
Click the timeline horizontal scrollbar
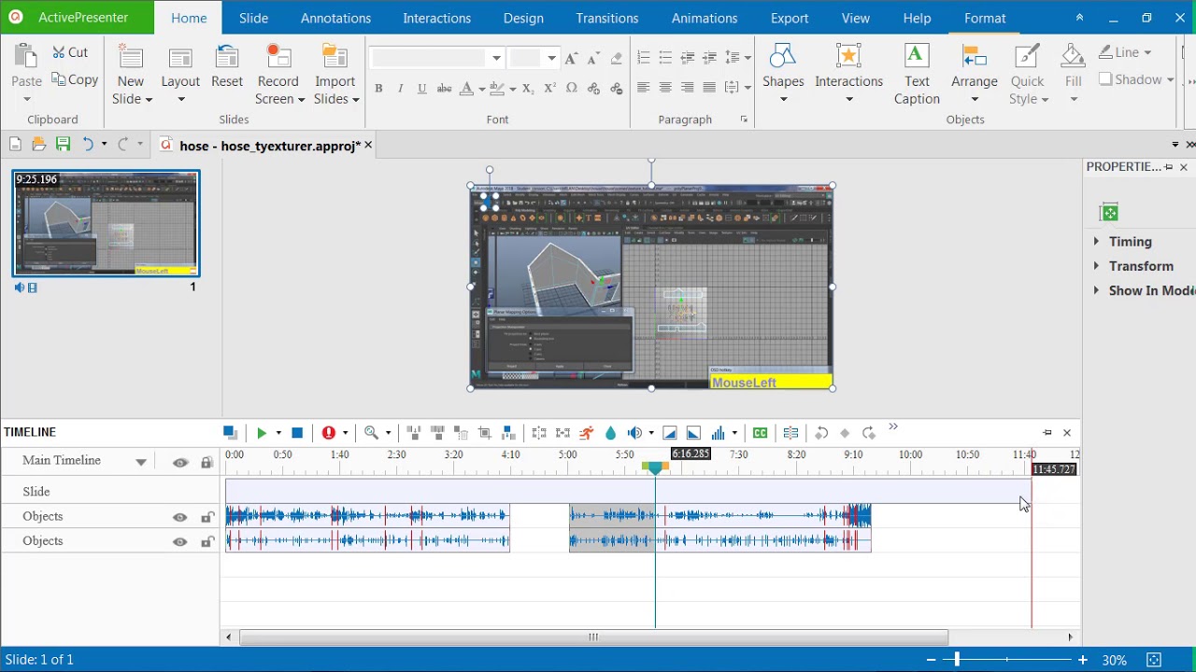pyautogui.click(x=593, y=637)
